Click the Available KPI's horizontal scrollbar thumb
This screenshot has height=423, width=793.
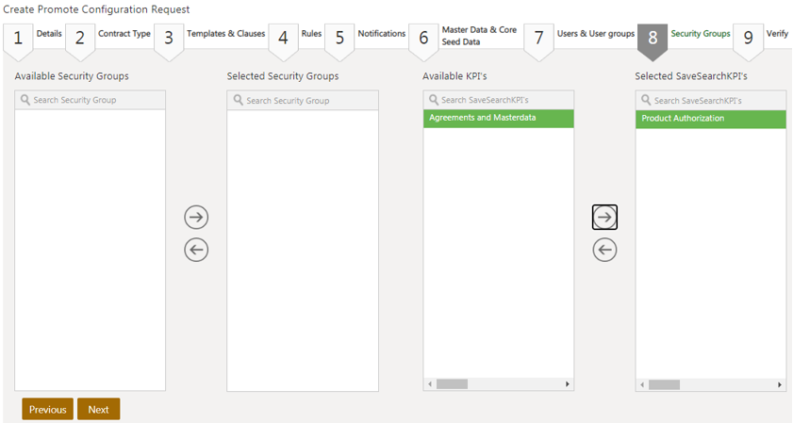(x=452, y=384)
